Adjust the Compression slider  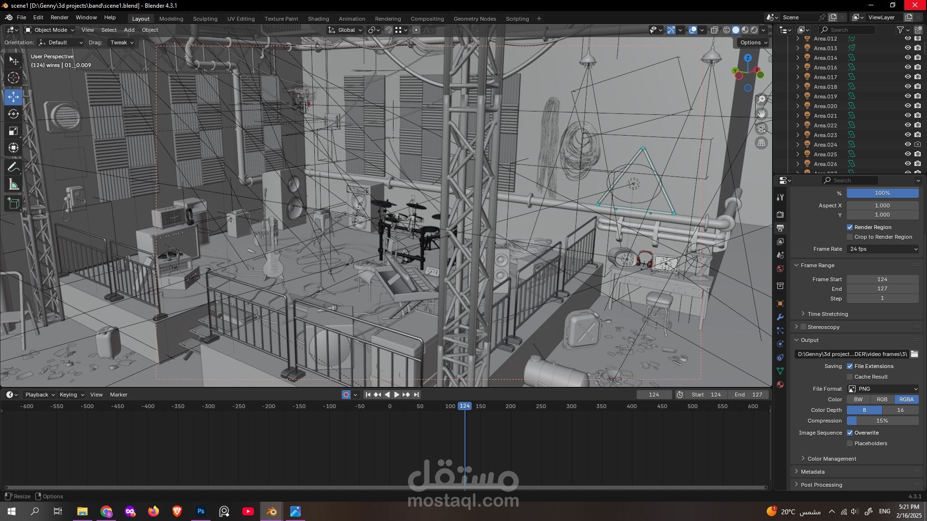(883, 421)
